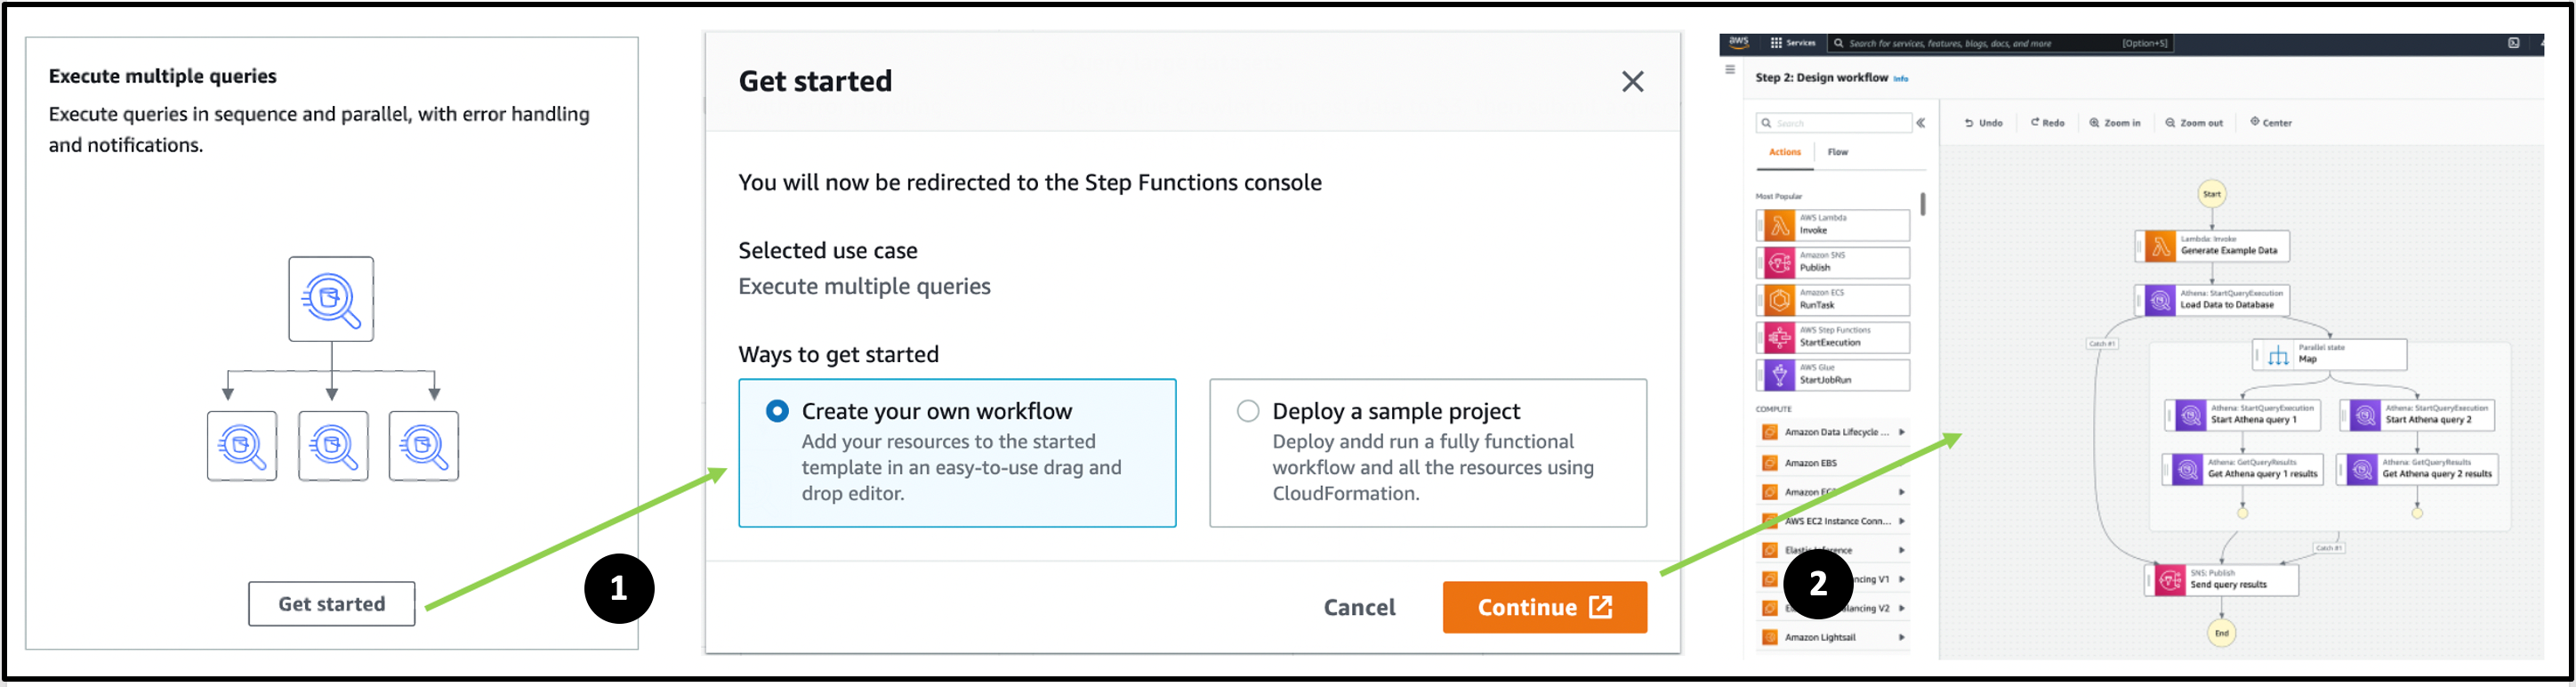Select the AWS Lambda Invoke action
The height and width of the screenshot is (687, 2576).
click(x=1833, y=224)
